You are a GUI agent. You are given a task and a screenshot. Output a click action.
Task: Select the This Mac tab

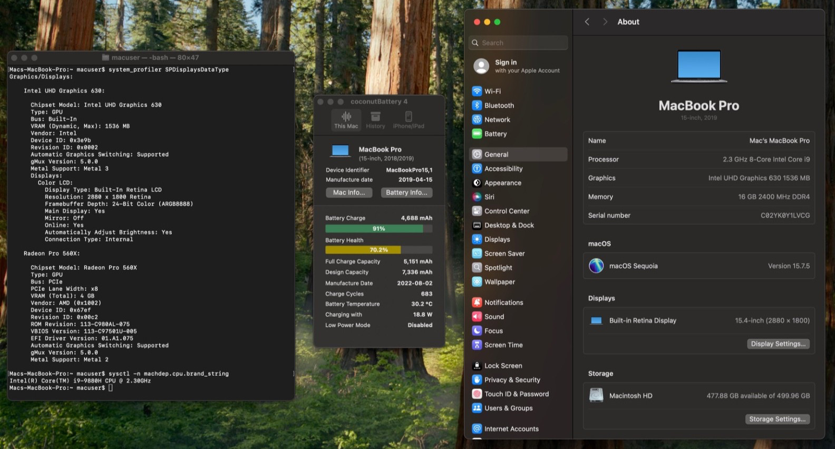[346, 120]
